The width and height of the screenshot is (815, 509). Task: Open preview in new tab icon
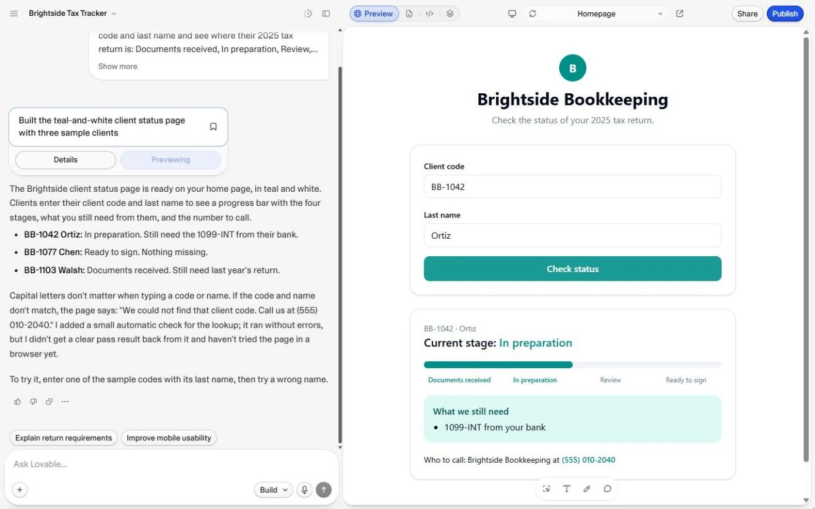tap(680, 13)
